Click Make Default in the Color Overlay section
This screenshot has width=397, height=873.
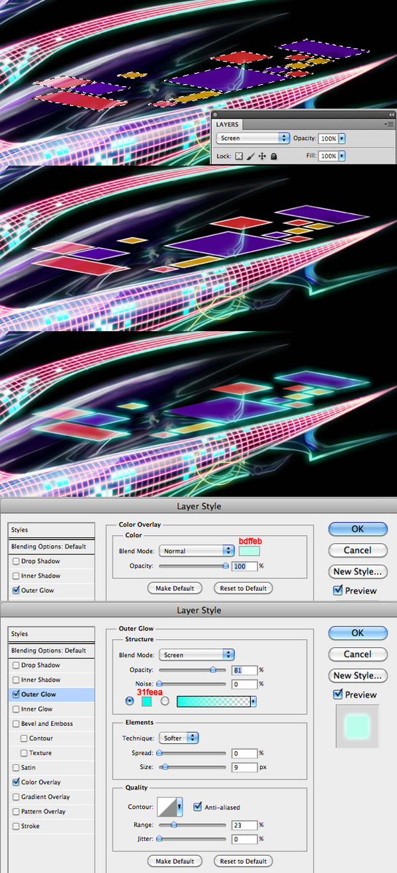[x=175, y=588]
